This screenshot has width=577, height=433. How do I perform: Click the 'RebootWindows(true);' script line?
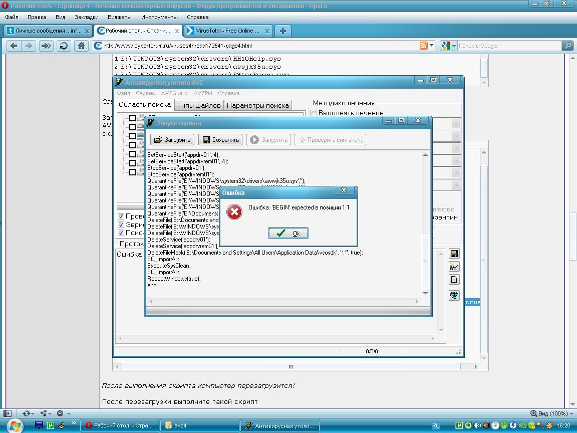[x=174, y=279]
